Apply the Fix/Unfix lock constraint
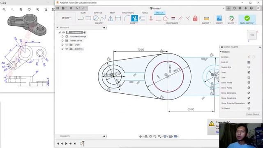 (x=195, y=18)
